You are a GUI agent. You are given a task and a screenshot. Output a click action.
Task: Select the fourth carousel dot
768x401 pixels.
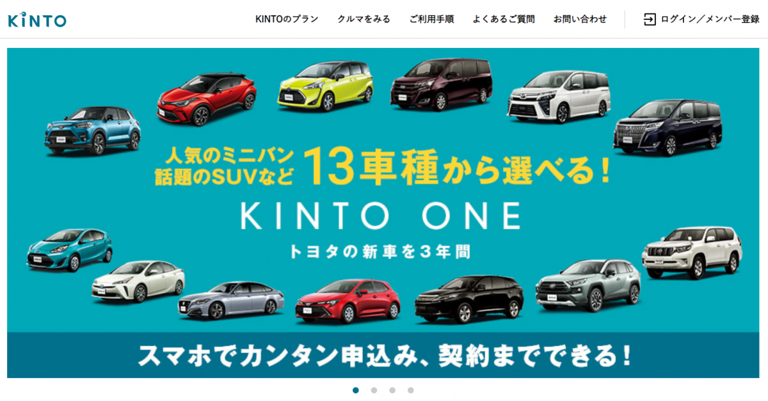[410, 390]
